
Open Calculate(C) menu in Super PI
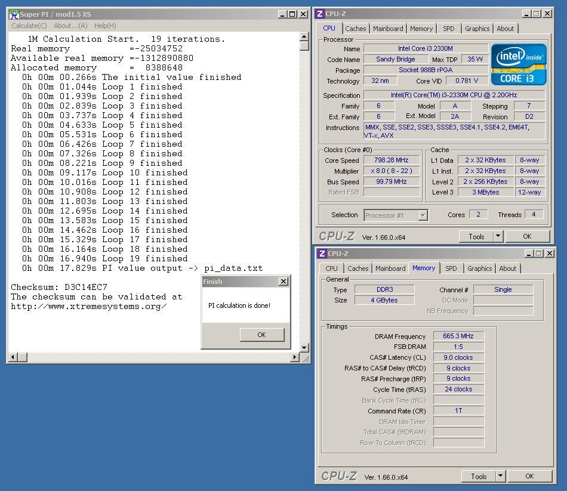click(29, 26)
